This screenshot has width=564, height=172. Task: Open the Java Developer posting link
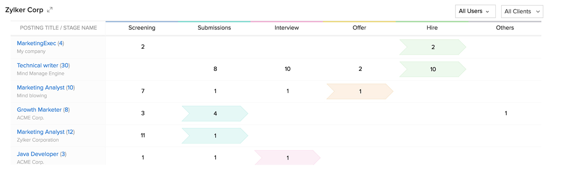click(38, 154)
